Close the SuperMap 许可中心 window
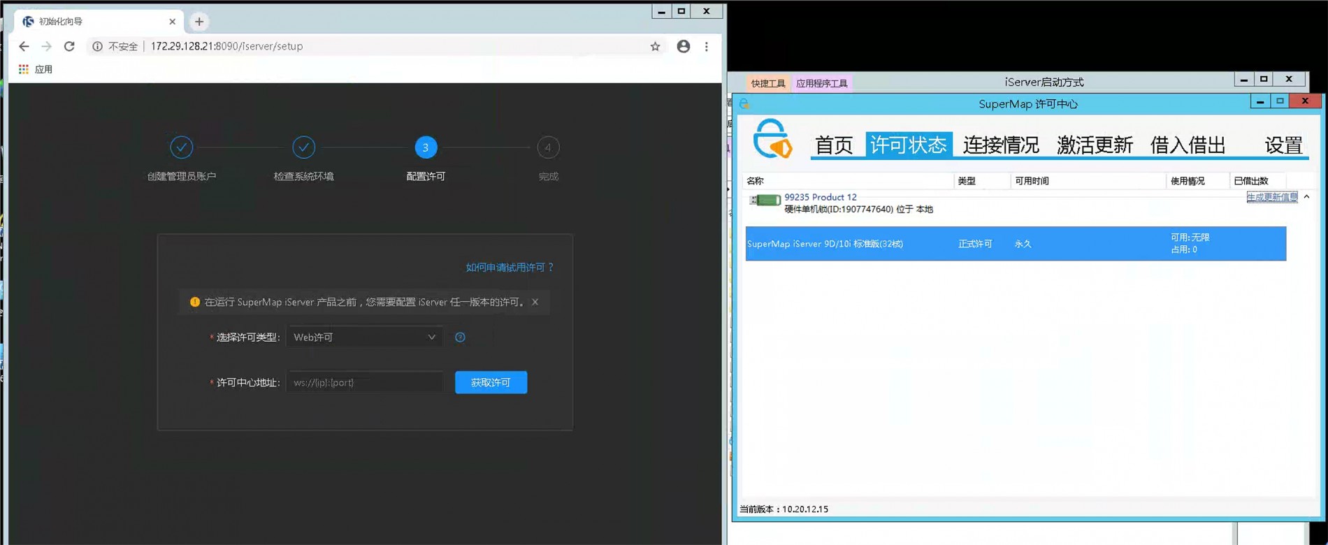1328x545 pixels. tap(1305, 102)
